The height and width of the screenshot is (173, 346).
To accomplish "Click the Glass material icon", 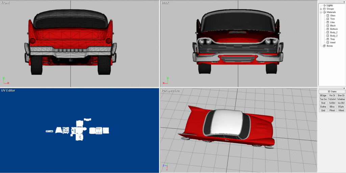I will 328,16.
